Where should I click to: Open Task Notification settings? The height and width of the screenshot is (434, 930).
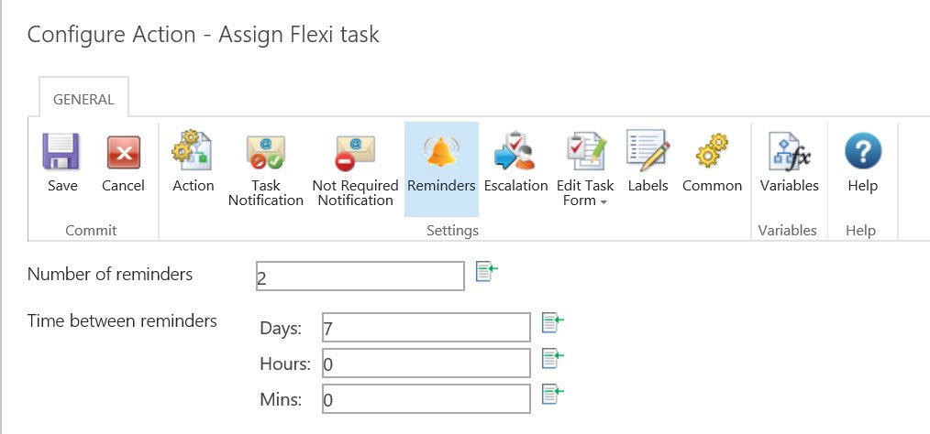(265, 154)
